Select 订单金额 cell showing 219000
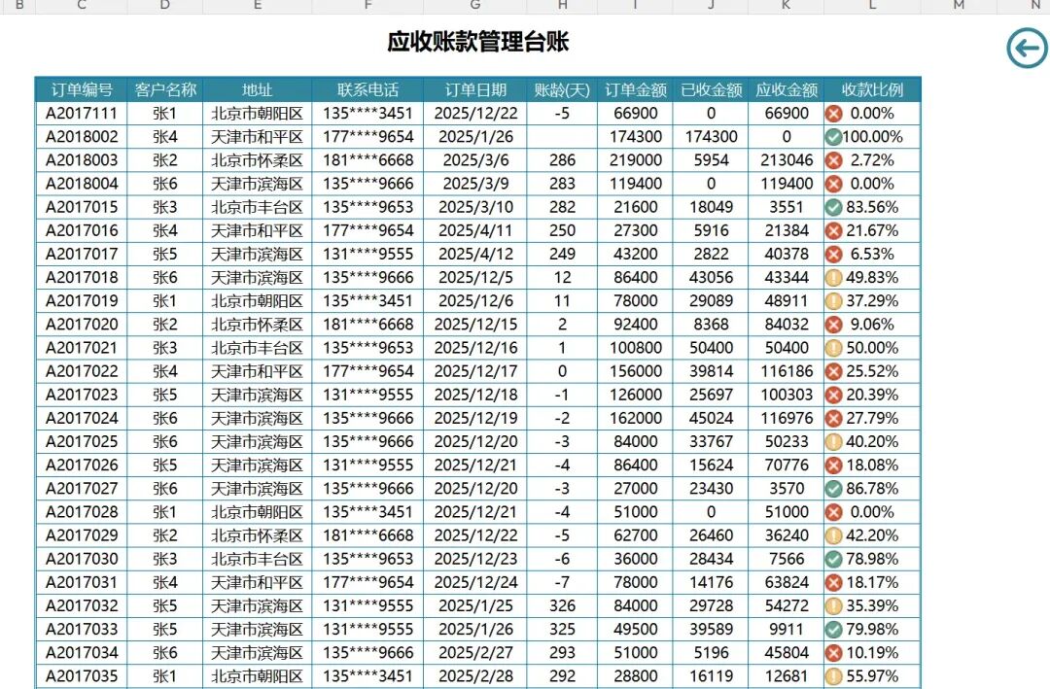This screenshot has height=689, width=1050. (x=636, y=160)
